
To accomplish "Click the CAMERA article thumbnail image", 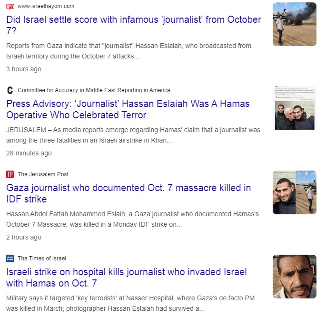I will coord(295,108).
